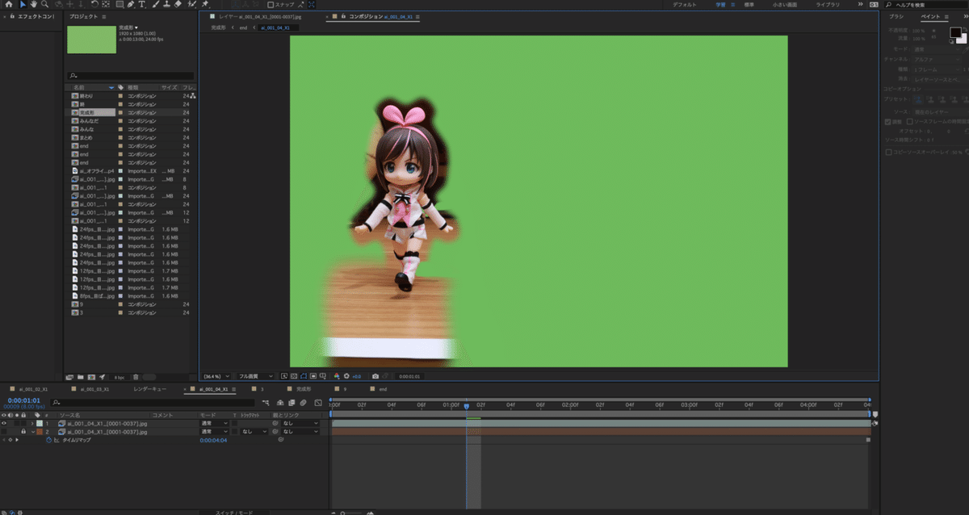Select the Pen tool
This screenshot has width=969, height=515.
point(132,4)
